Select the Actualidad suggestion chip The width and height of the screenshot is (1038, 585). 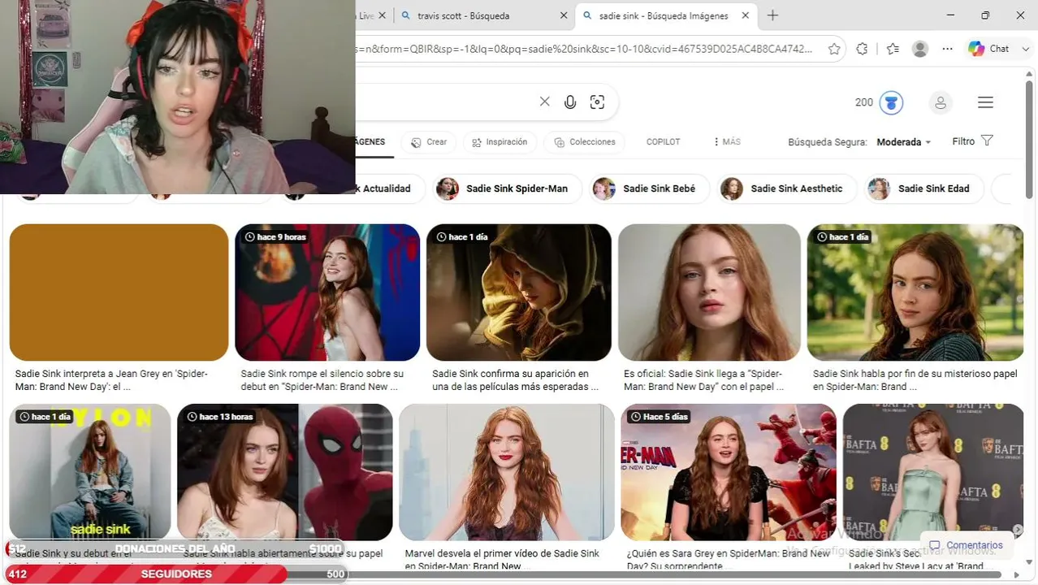[388, 188]
